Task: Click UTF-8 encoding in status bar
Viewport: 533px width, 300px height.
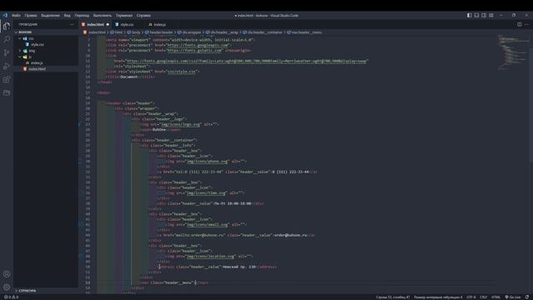Action: pos(471,297)
